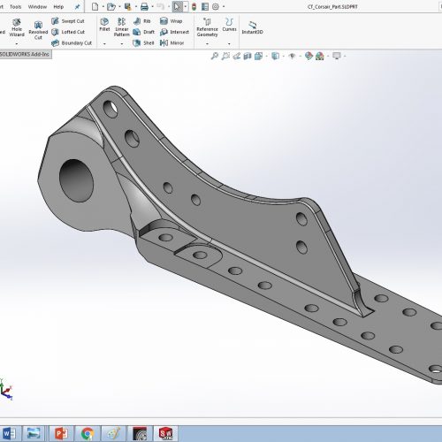Toggle Instant3D mode
Viewport: 442px width, 442px height.
coord(252,27)
